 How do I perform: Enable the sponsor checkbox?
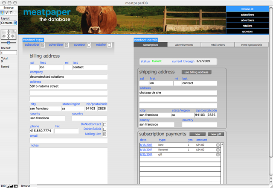[89, 45]
